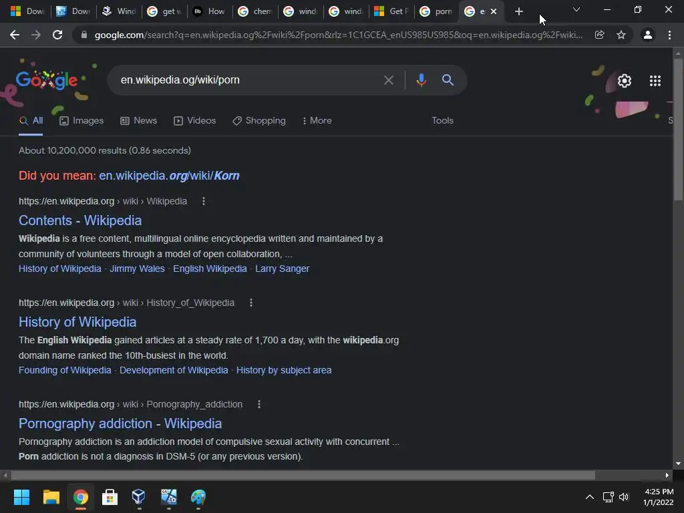The height and width of the screenshot is (513, 684).
Task: Share this page using the share icon
Action: click(x=599, y=35)
